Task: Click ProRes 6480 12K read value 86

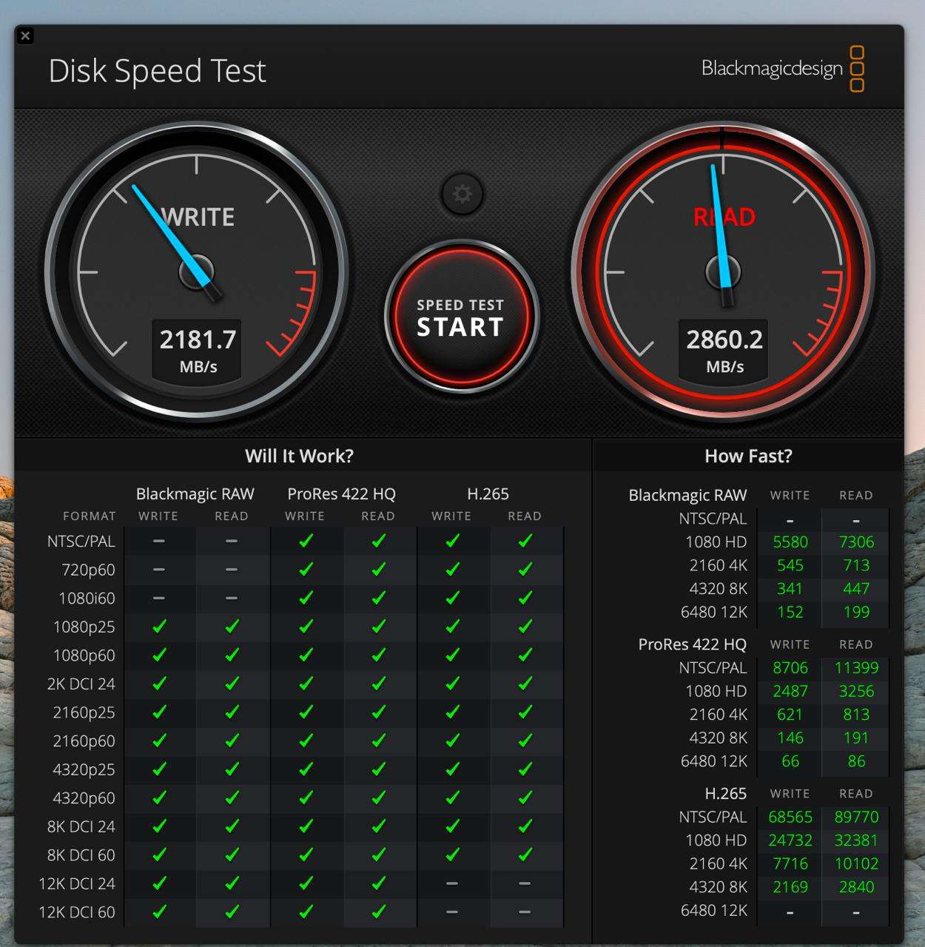Action: click(x=856, y=761)
